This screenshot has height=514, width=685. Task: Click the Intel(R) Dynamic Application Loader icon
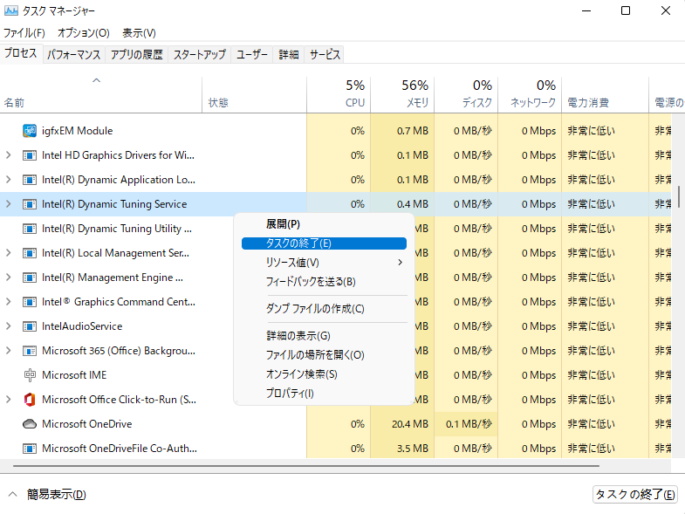(x=30, y=180)
